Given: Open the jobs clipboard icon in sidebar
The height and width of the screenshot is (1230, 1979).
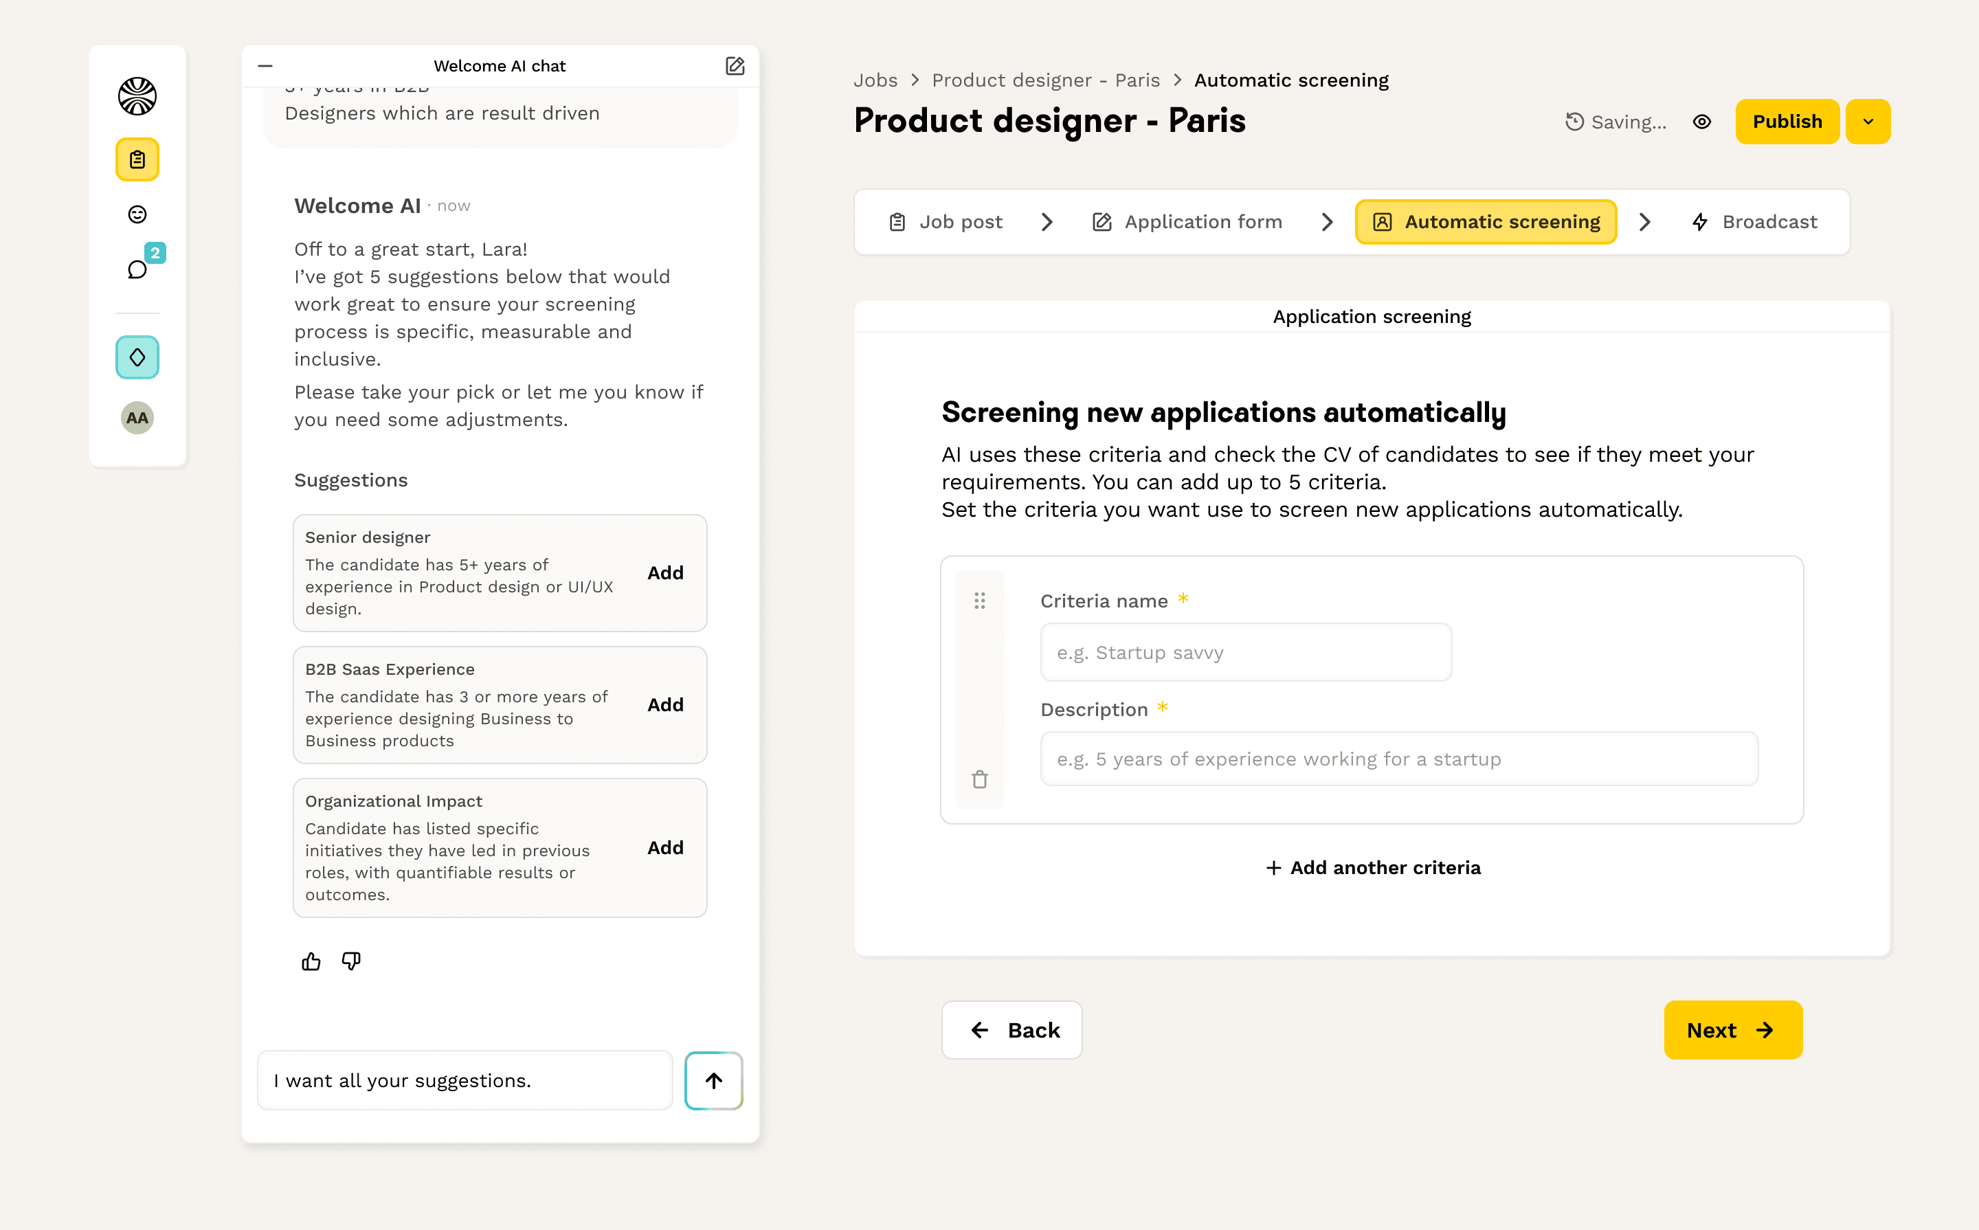Looking at the screenshot, I should point(137,159).
